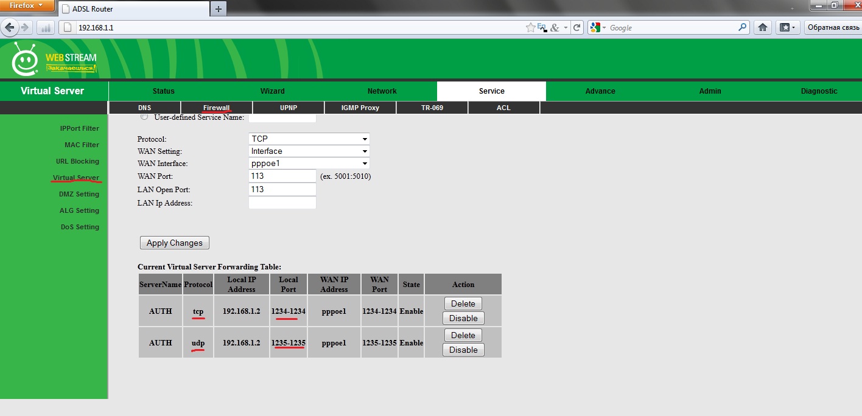Click the browser back arrow button

(10, 27)
